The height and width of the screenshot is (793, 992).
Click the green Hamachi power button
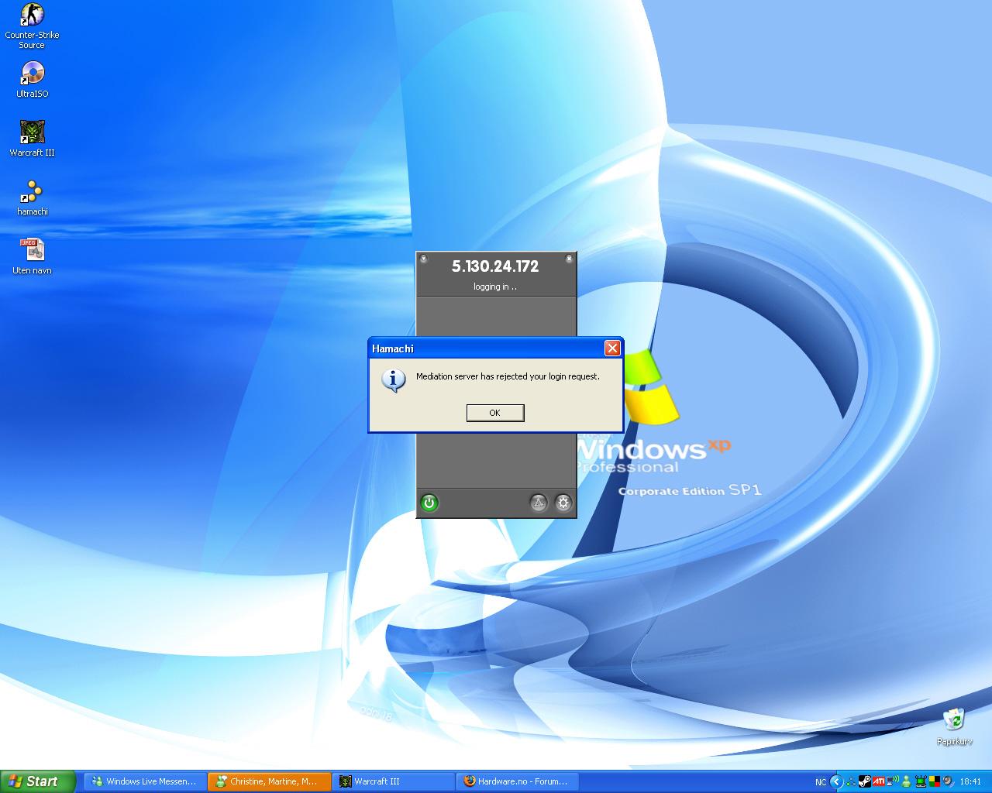(429, 503)
